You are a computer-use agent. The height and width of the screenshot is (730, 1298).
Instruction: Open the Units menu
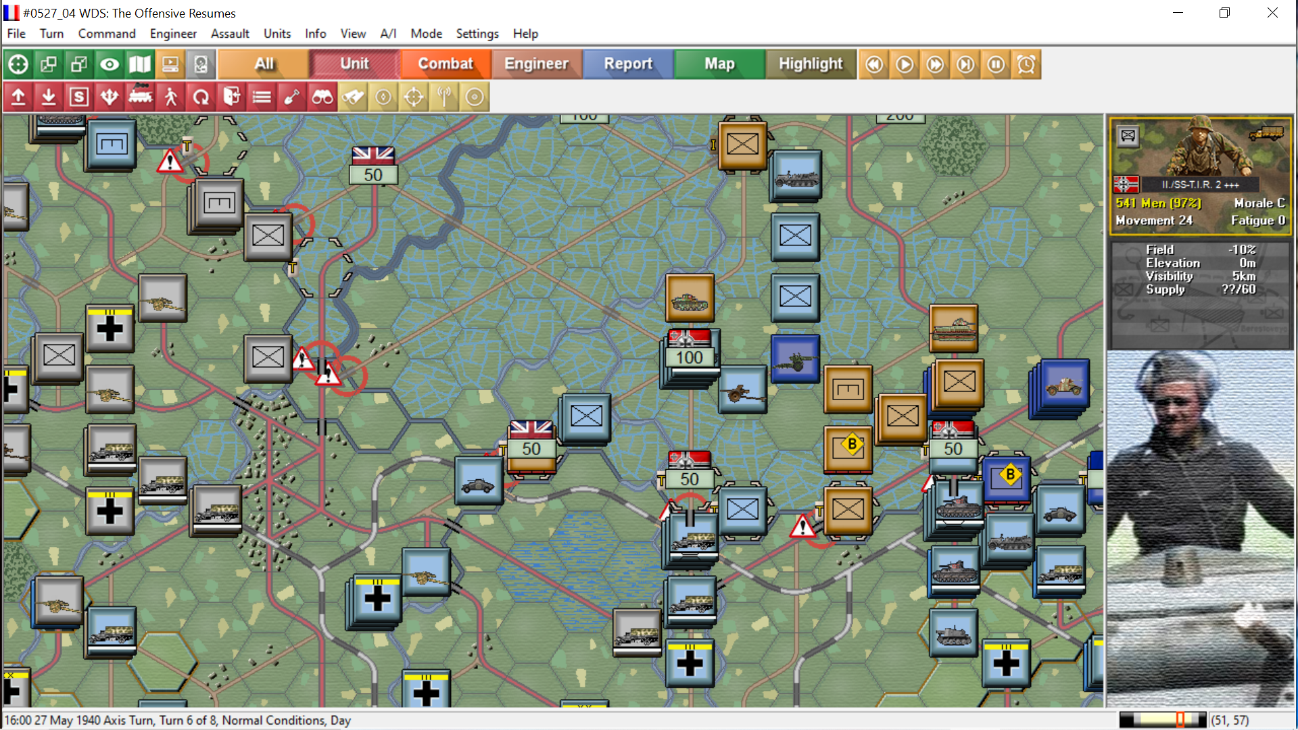click(x=277, y=34)
